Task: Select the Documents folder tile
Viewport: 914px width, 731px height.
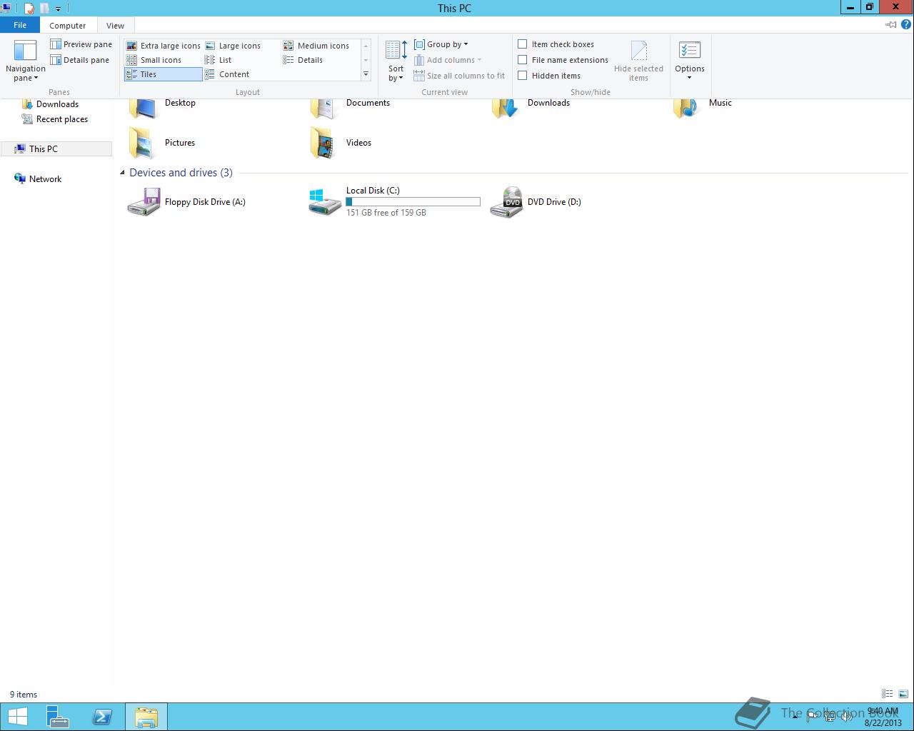Action: (368, 103)
